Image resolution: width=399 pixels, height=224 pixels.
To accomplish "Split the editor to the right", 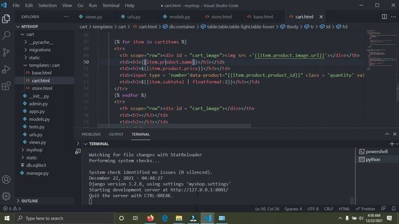I will coord(384,17).
